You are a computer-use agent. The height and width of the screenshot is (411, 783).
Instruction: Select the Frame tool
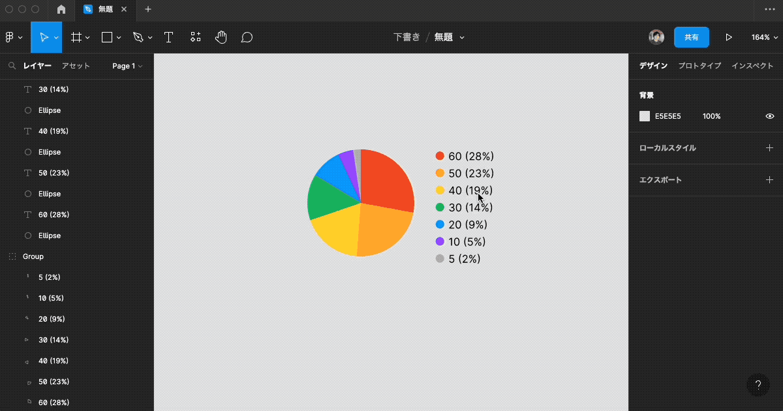[76, 37]
